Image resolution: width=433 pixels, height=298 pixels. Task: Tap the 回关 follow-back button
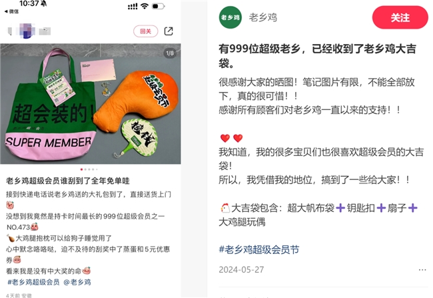(x=145, y=31)
